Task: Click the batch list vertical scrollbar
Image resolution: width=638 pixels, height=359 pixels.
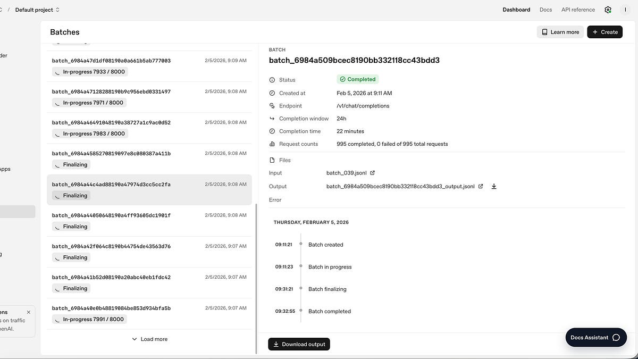Action: click(256, 279)
